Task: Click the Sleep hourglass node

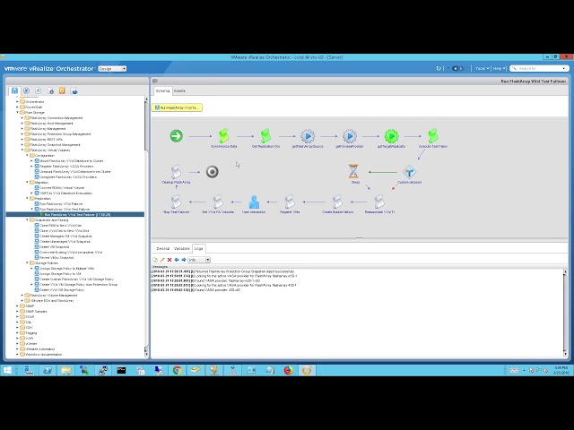Action: [x=353, y=171]
